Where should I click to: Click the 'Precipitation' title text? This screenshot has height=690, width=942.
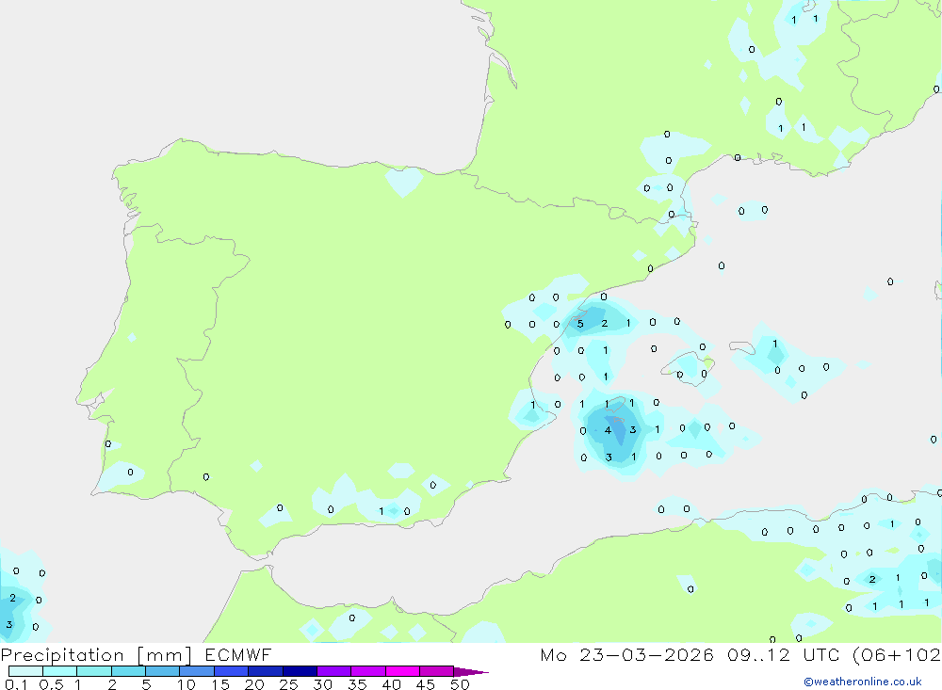click(62, 655)
